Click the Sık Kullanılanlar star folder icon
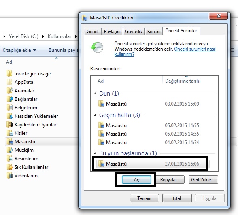 (10, 167)
